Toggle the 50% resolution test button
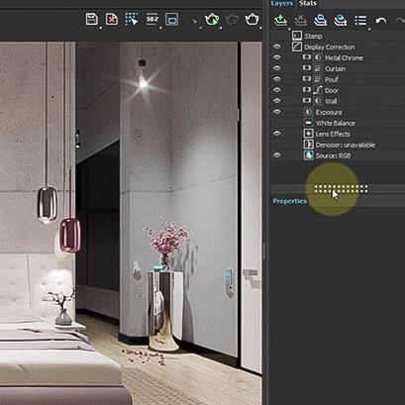The height and width of the screenshot is (405, 405). click(152, 19)
